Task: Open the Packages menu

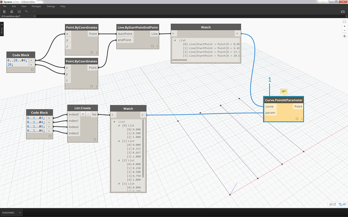Action: pos(36,6)
